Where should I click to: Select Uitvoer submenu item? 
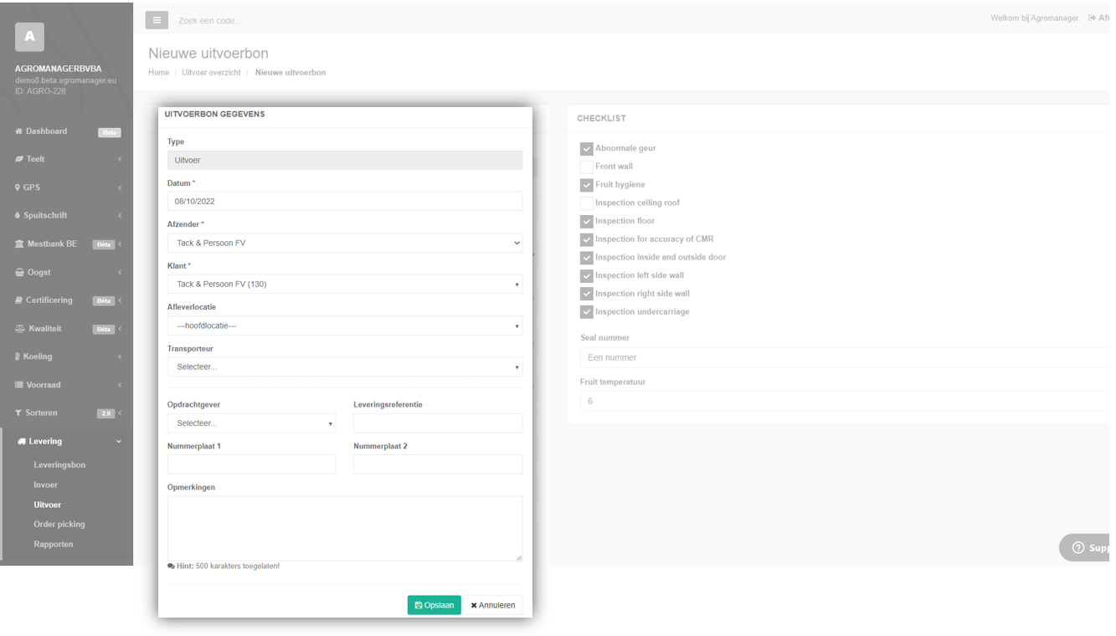pyautogui.click(x=48, y=505)
